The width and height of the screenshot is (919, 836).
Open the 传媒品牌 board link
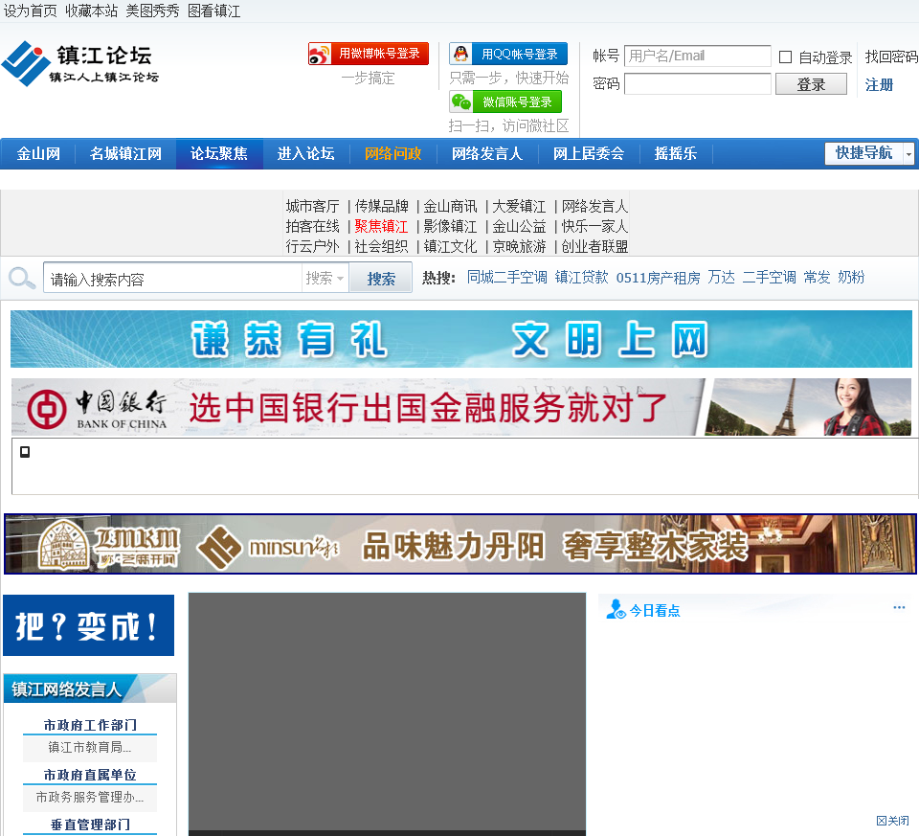(x=382, y=206)
